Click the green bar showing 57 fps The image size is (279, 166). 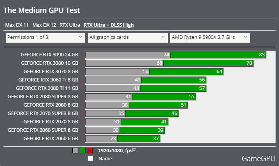pos(173,88)
